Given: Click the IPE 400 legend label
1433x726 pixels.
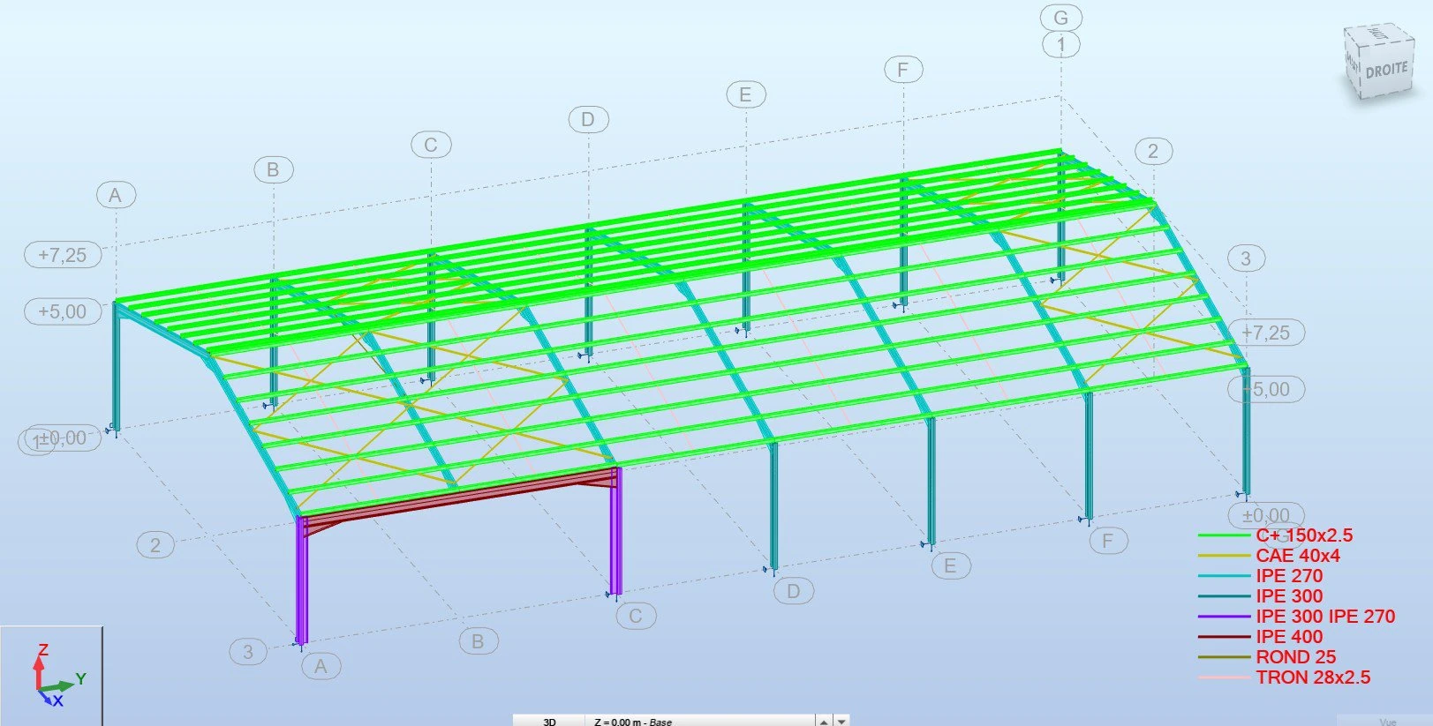Looking at the screenshot, I should (1289, 637).
